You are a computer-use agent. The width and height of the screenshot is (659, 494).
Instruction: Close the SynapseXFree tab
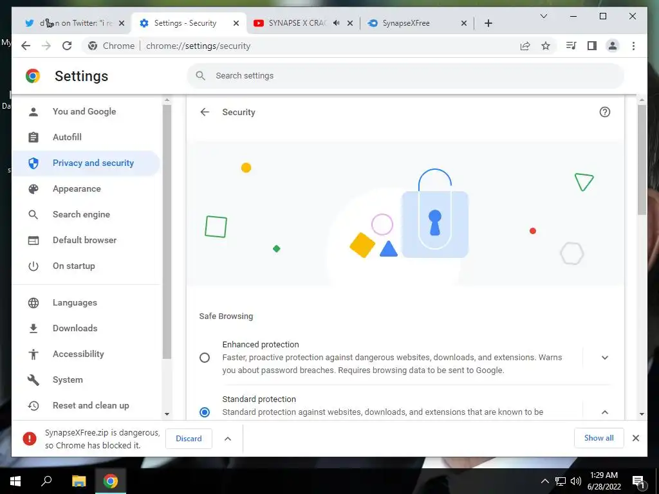(464, 23)
